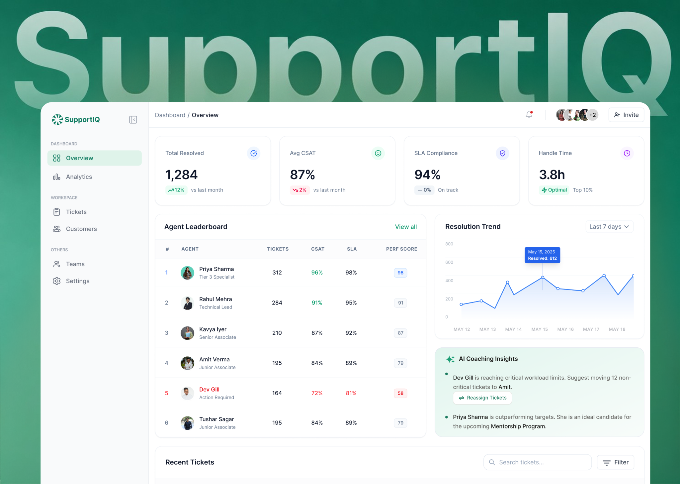Click the CSAT column header
The width and height of the screenshot is (680, 484).
[318, 249]
